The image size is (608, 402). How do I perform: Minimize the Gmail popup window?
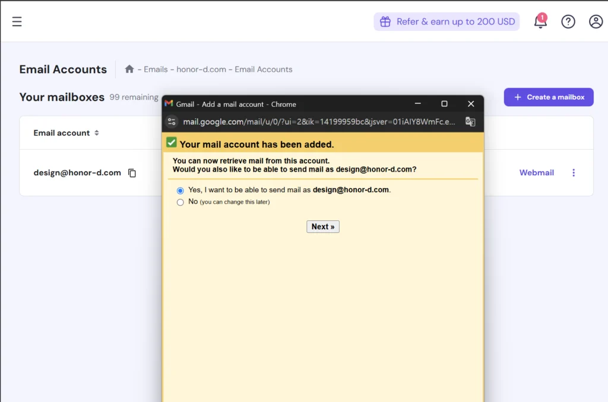417,103
